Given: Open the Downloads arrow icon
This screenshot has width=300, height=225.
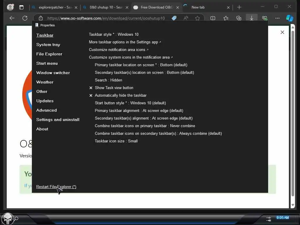Looking at the screenshot, I should click(252, 18).
